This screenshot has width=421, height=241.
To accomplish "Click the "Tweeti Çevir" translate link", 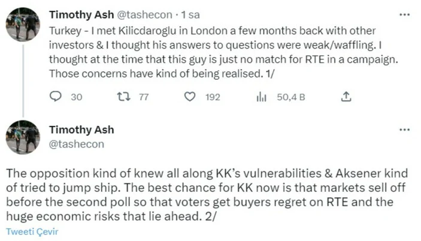I will coord(32,232).
